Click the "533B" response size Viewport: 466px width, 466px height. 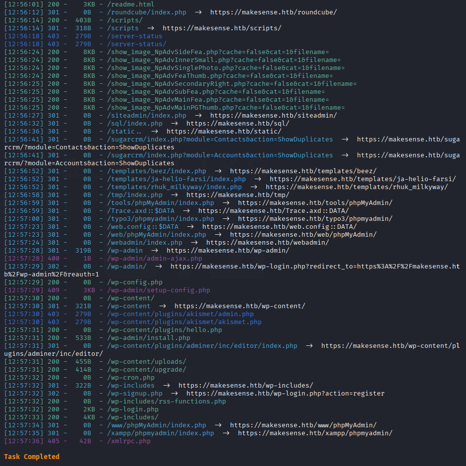[83, 338]
